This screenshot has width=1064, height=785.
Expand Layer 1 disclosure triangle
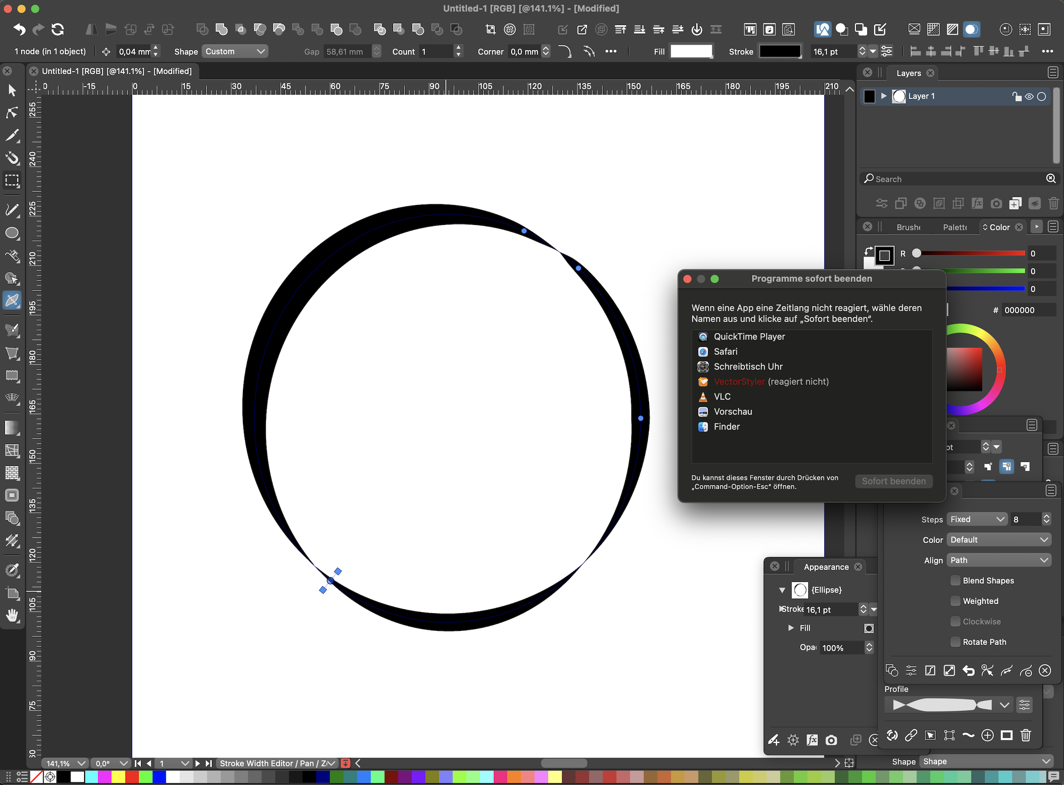point(883,96)
